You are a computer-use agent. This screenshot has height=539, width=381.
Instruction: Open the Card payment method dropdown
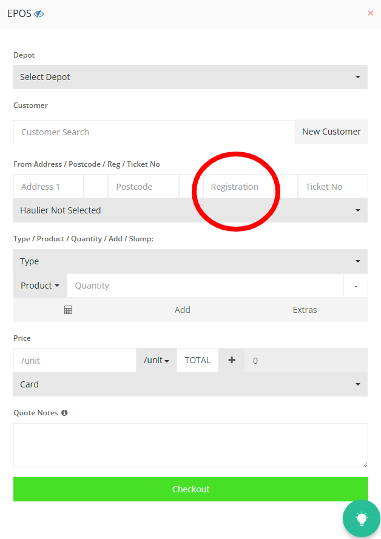(190, 384)
